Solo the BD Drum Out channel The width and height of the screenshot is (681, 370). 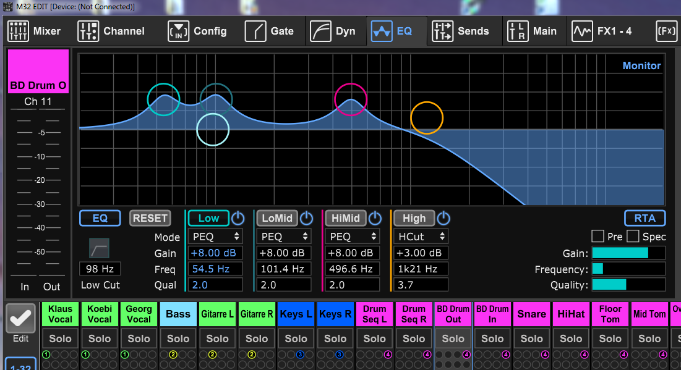pyautogui.click(x=453, y=338)
